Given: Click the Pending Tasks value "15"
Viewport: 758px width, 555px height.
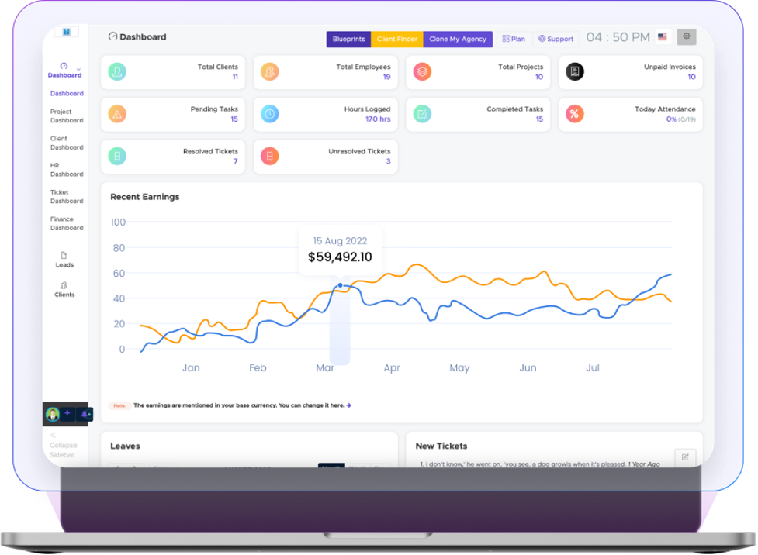Looking at the screenshot, I should [x=234, y=119].
